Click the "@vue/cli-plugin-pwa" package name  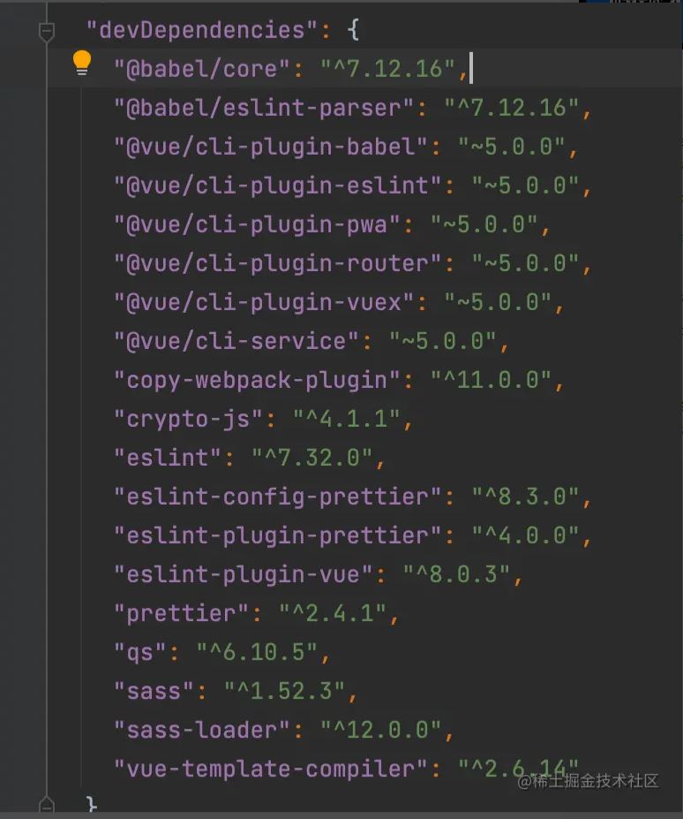(x=257, y=224)
